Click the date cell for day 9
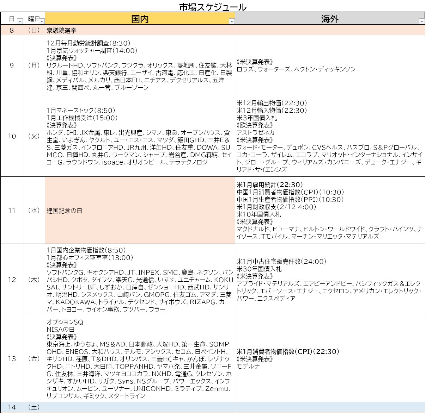The height and width of the screenshot is (413, 426). [12, 65]
